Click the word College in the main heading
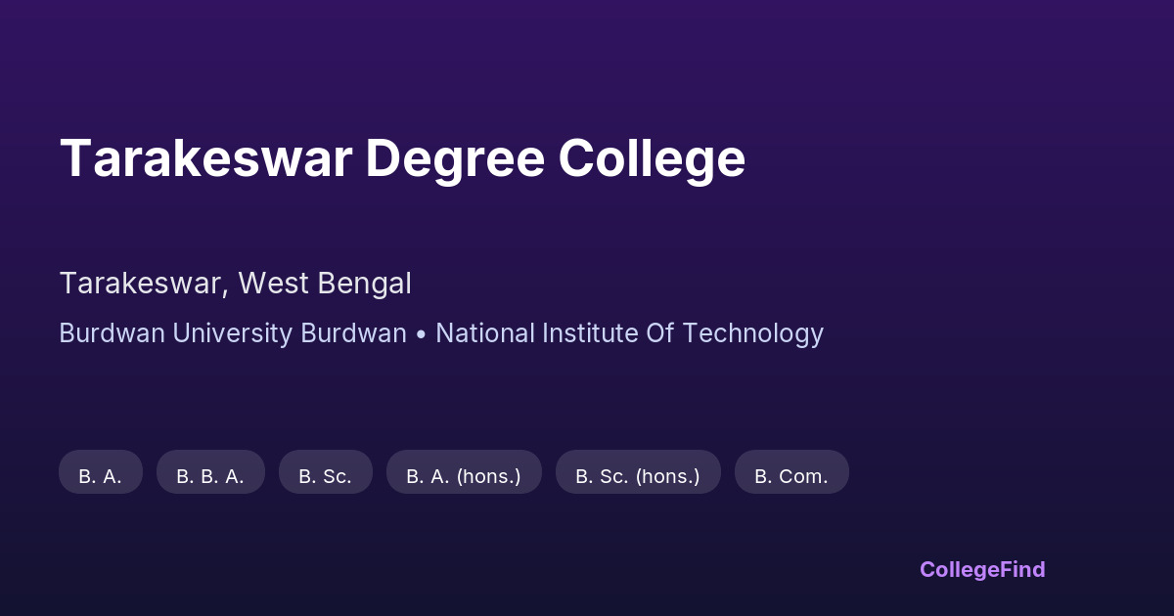The width and height of the screenshot is (1174, 616). click(x=652, y=160)
